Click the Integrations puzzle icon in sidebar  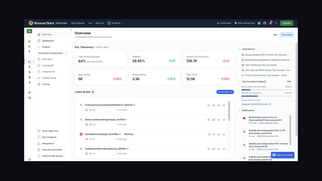39,143
